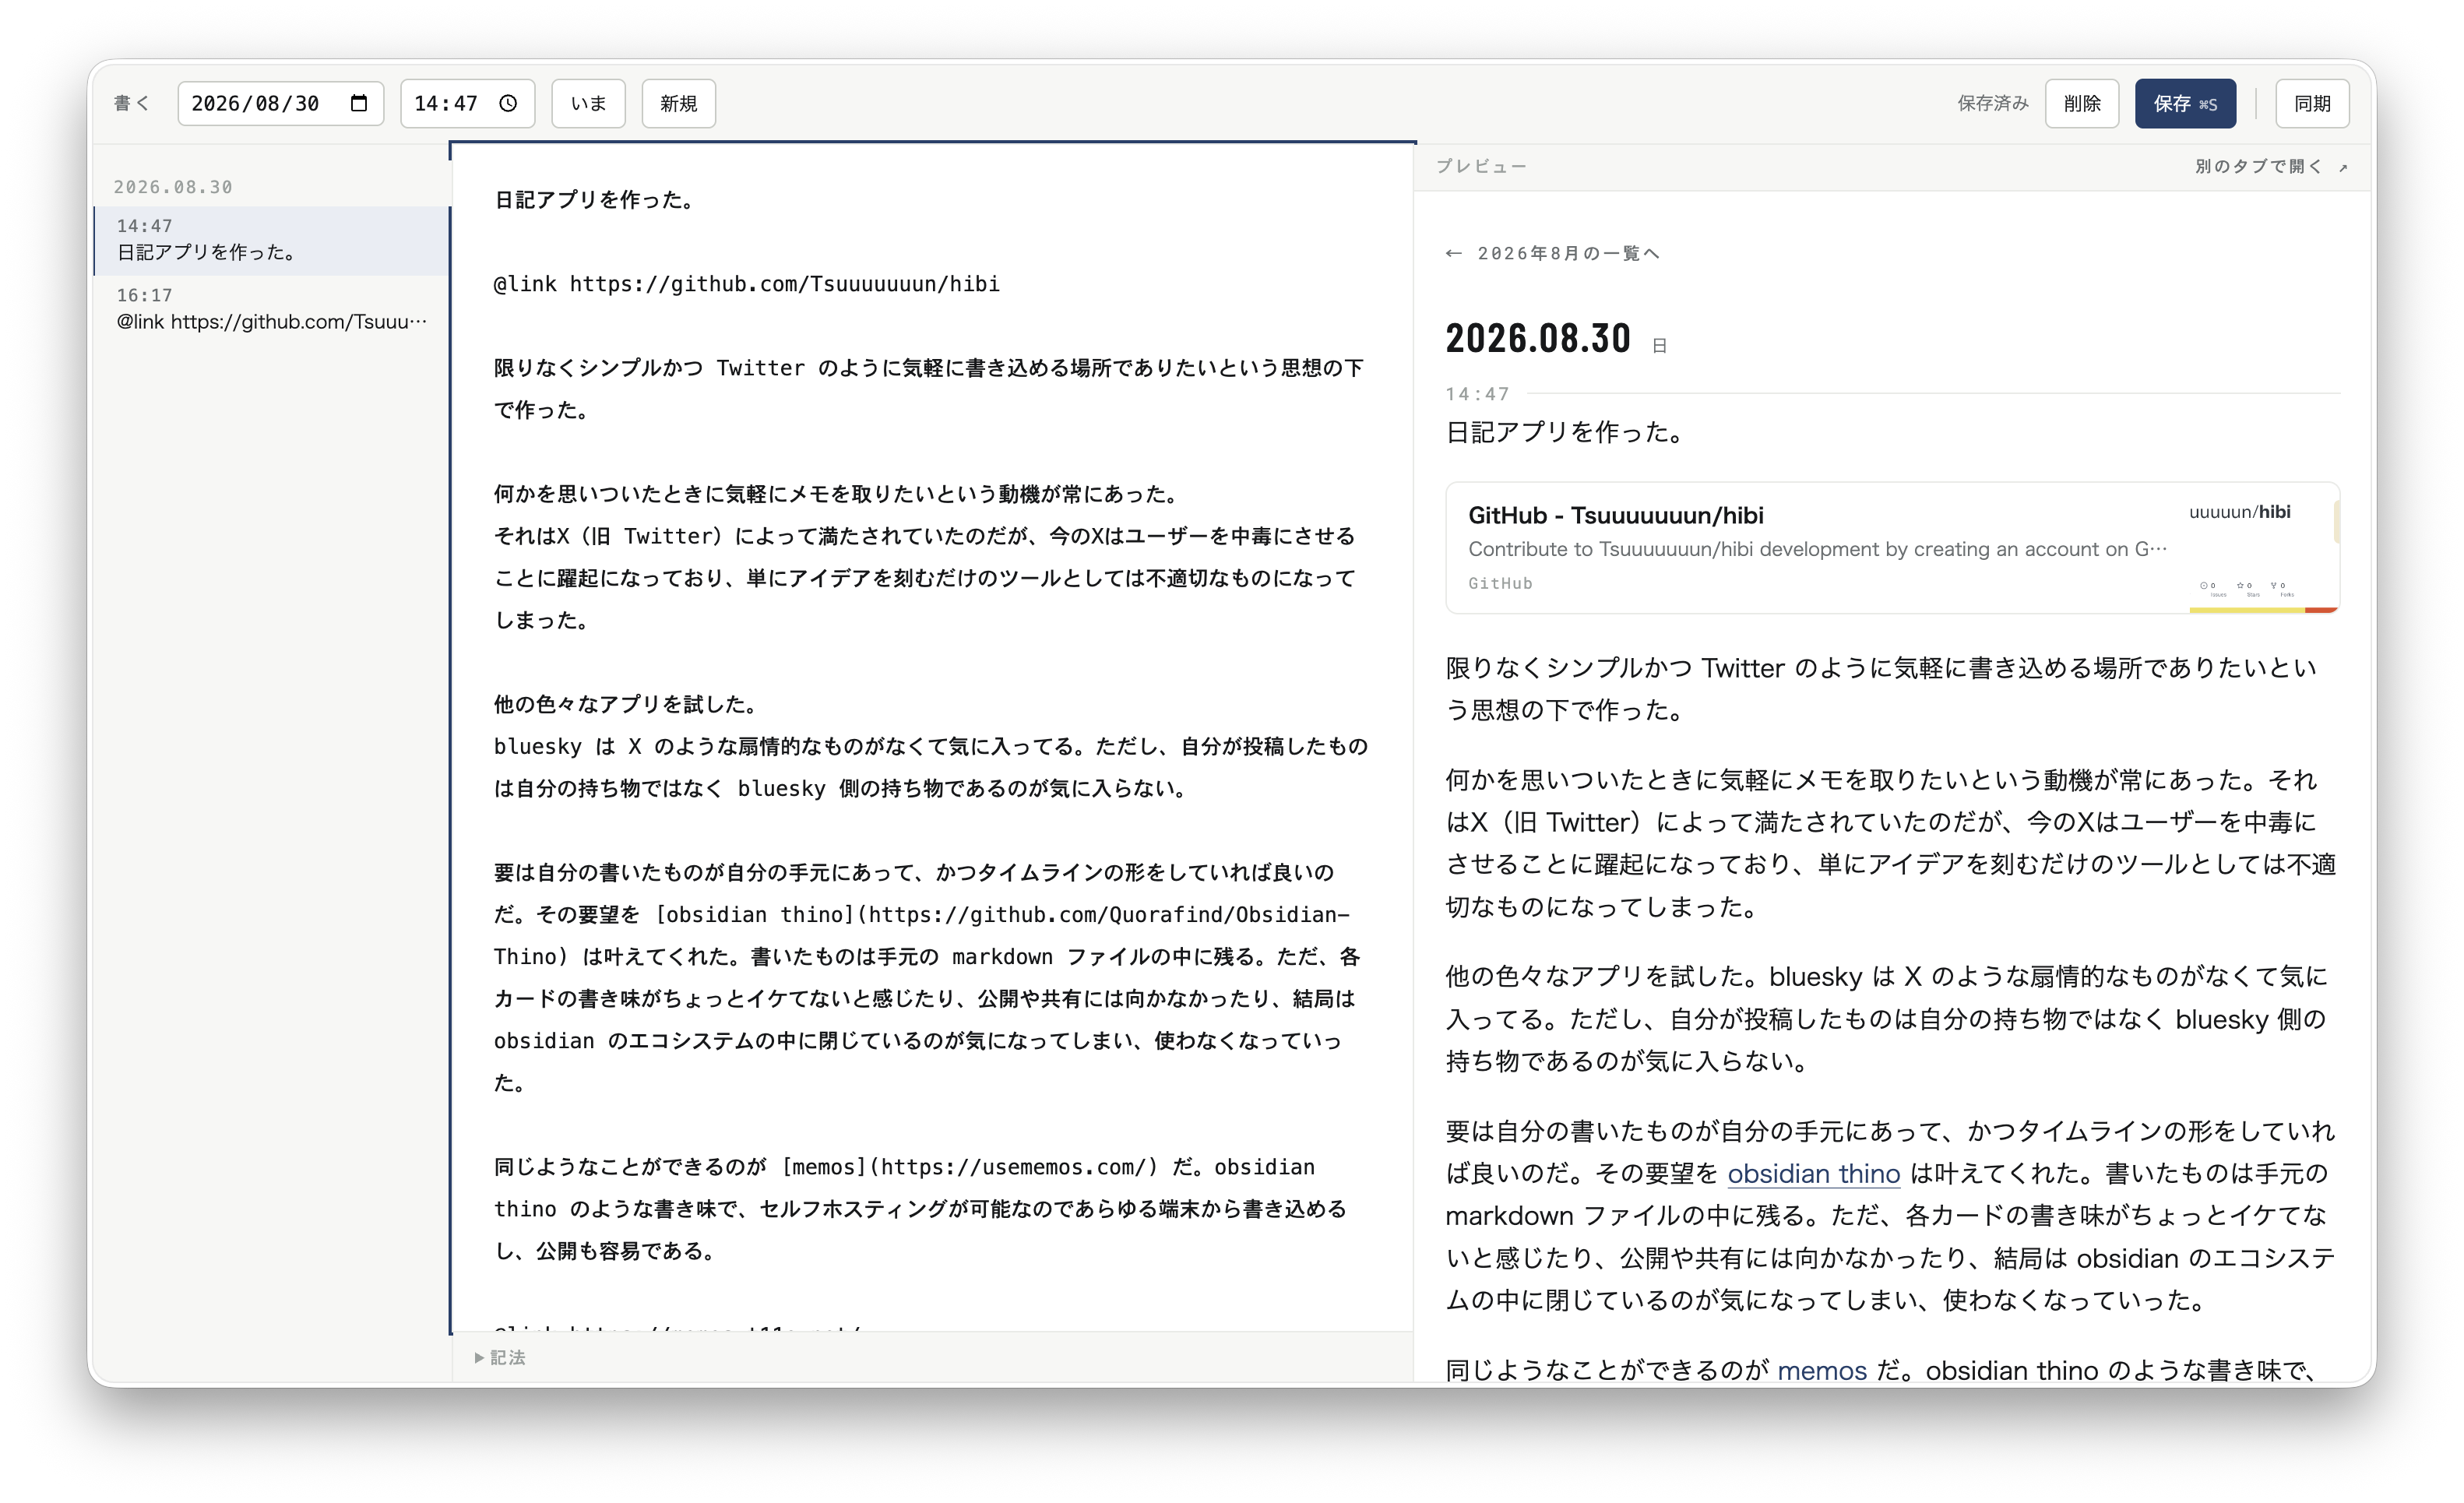Image resolution: width=2464 pixels, height=1503 pixels.
Task: Sync entries with 同期 button
Action: pyautogui.click(x=2311, y=103)
